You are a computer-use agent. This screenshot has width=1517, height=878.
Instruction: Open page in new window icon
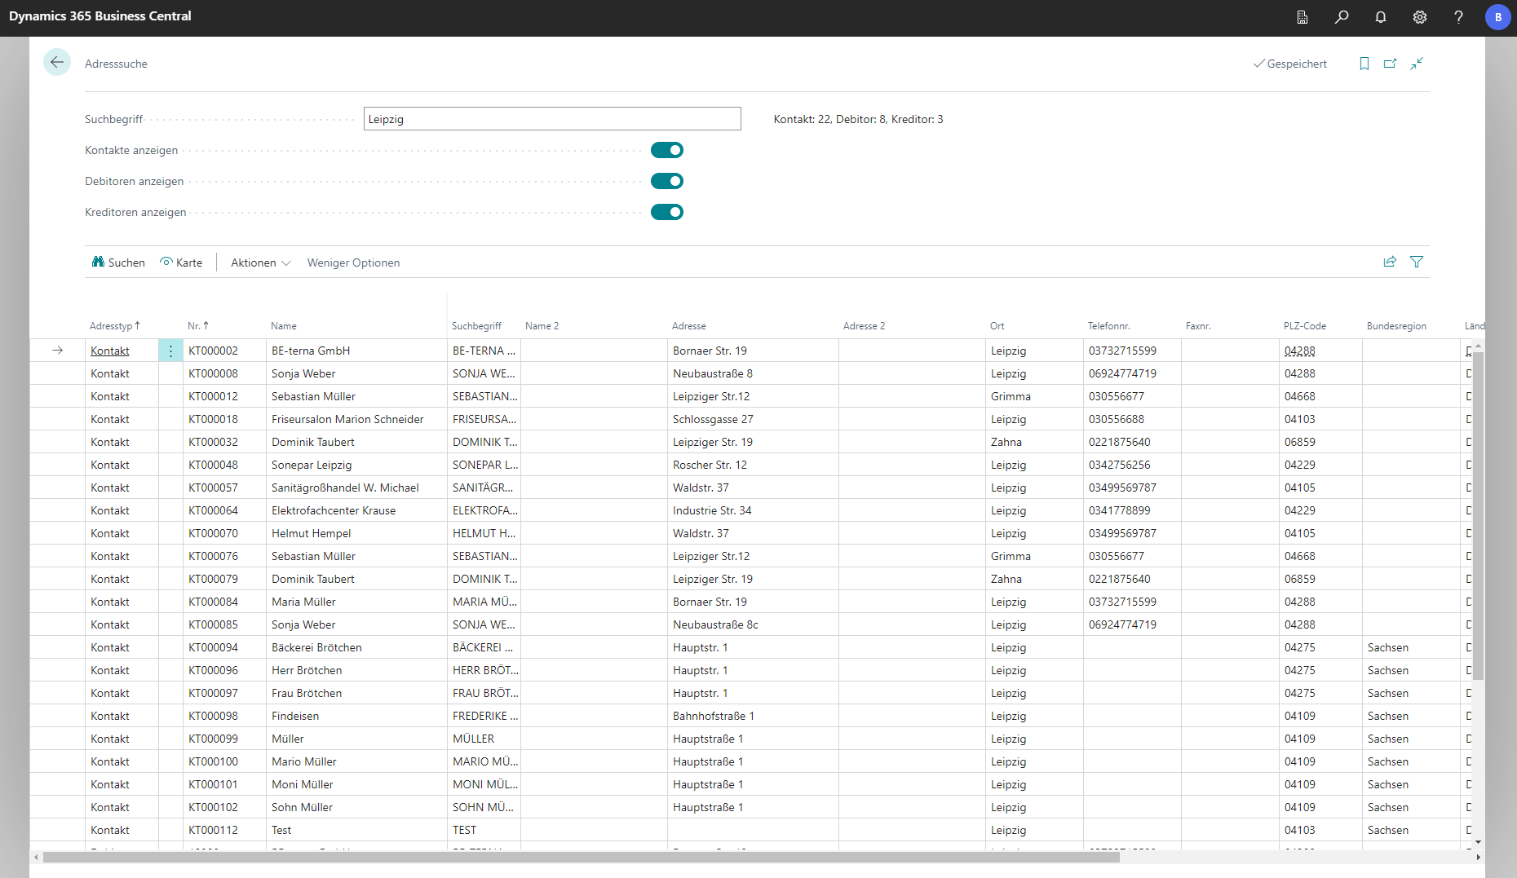[x=1391, y=64]
